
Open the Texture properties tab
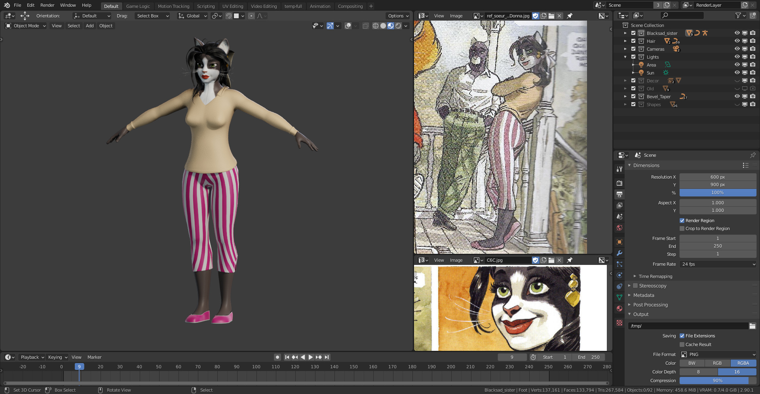(x=619, y=323)
